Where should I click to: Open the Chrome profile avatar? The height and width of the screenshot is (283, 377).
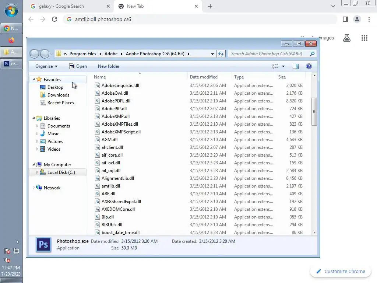(357, 19)
